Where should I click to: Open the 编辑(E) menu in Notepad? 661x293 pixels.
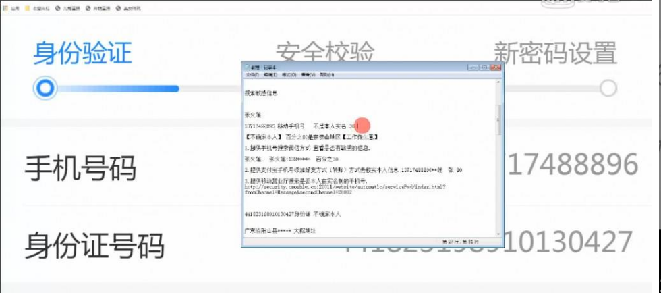pos(270,74)
